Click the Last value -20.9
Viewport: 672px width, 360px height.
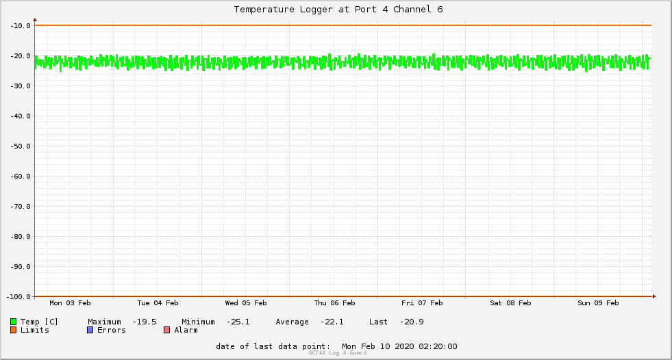(412, 322)
